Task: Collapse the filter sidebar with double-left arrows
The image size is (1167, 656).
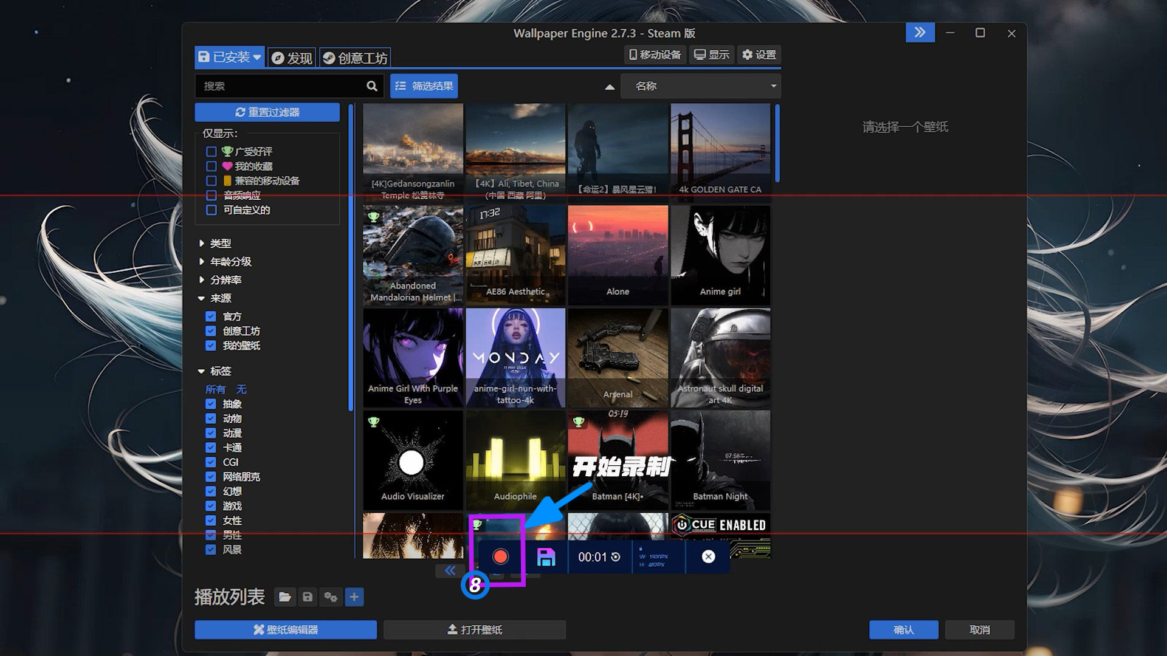Action: point(450,570)
